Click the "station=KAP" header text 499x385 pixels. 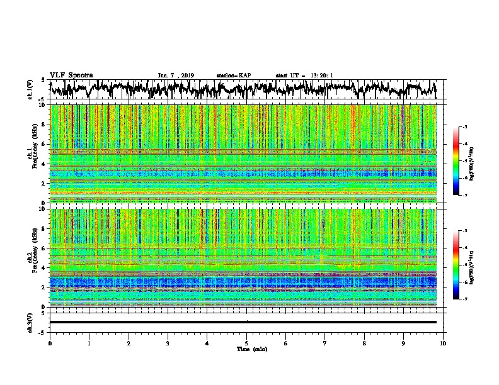(234, 75)
